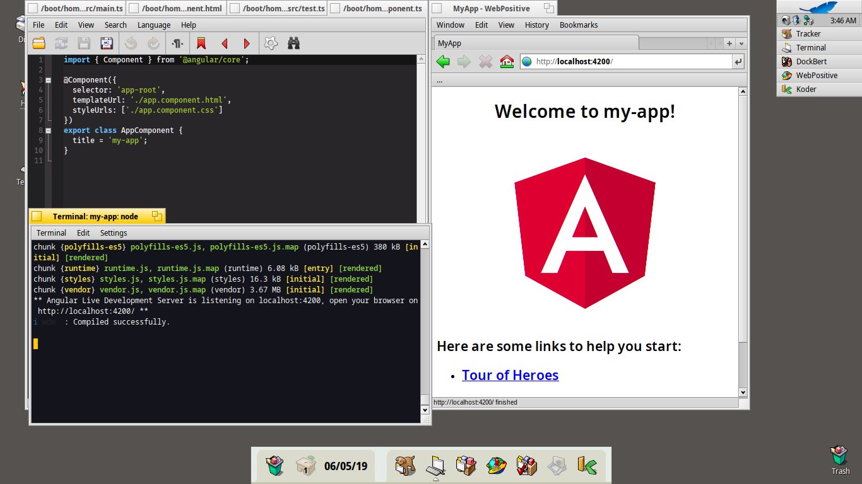The image size is (862, 484).
Task: Switch to the main.ts window tab
Action: click(x=76, y=9)
